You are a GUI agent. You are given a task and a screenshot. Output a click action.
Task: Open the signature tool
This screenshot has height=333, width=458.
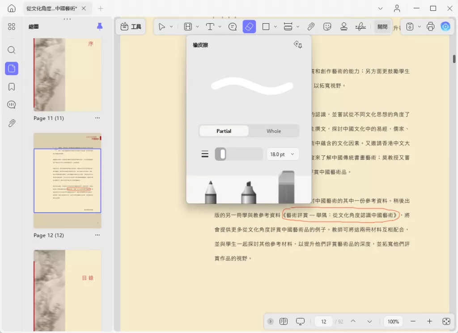click(x=360, y=27)
